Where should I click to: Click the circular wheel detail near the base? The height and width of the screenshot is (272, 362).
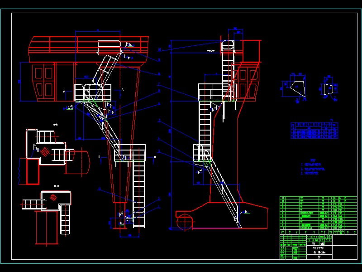coord(186,222)
